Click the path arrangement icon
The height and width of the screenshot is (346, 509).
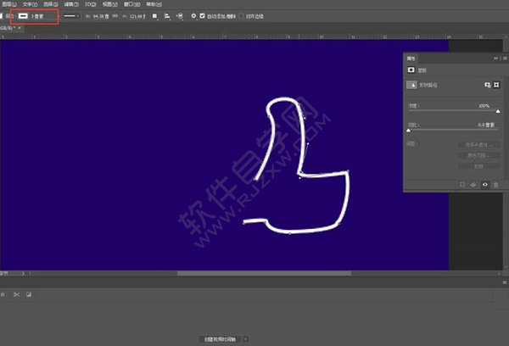click(182, 15)
